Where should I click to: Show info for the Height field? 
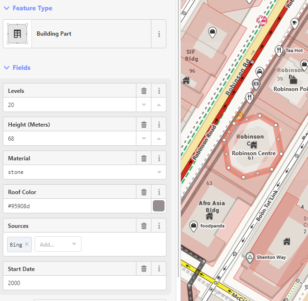(159, 125)
